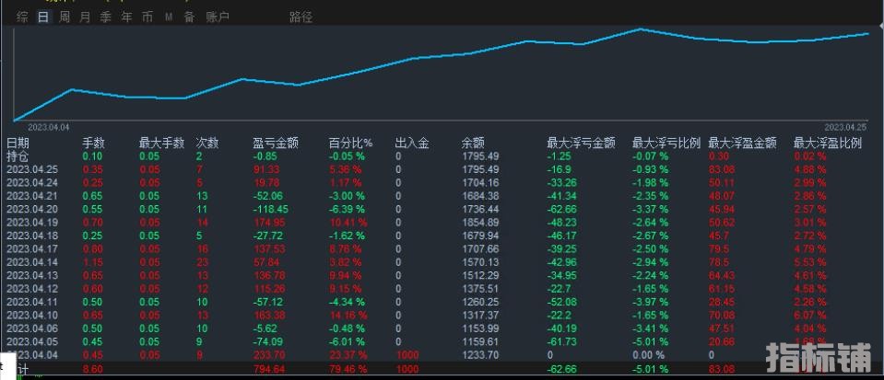The image size is (884, 380).
Task: Click total percentage 79.46 %
Action: tap(348, 369)
